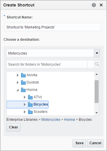Viewport: 107px width, 151px height.
Task: Collapse the Honna folder node
Action: 17,90
